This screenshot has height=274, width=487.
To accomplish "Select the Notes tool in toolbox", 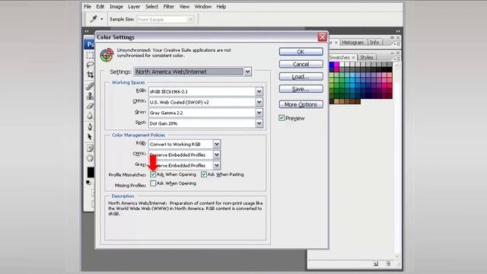I will coord(90,148).
